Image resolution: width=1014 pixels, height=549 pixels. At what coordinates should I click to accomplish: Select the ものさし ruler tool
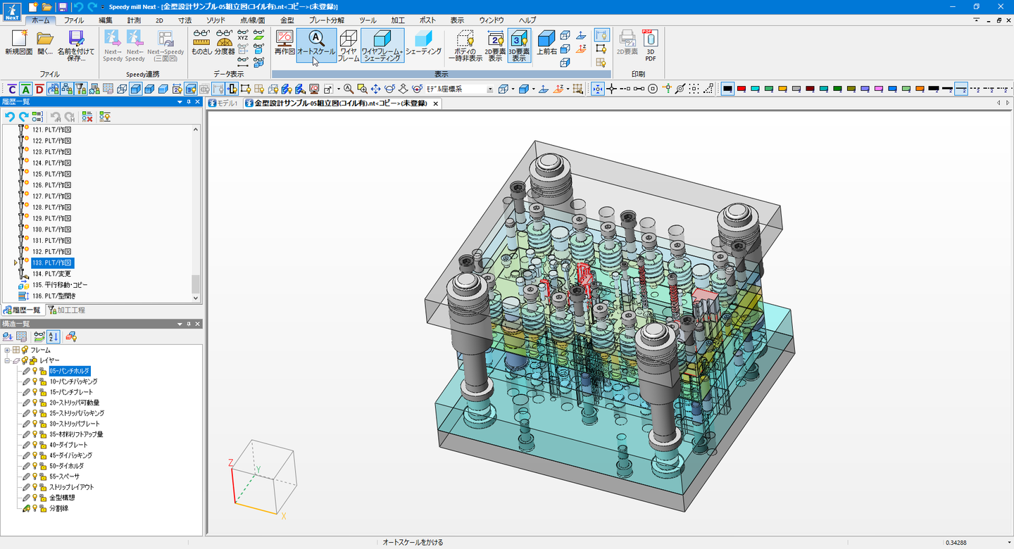click(201, 44)
